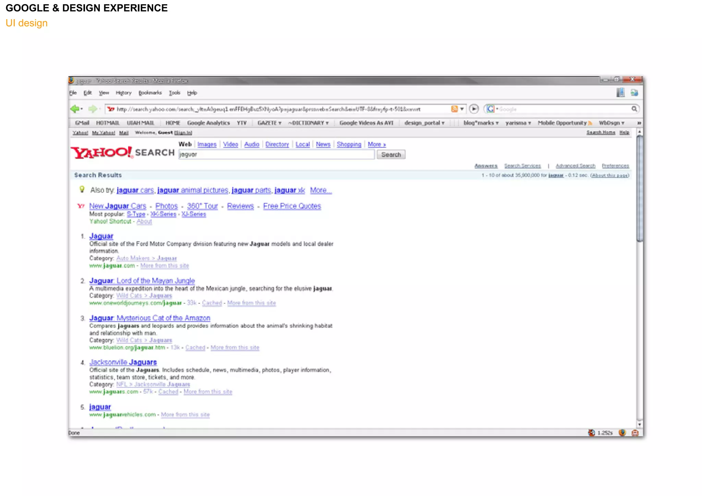The height and width of the screenshot is (496, 702).
Task: Click the GMail bookmark
Action: click(x=82, y=123)
